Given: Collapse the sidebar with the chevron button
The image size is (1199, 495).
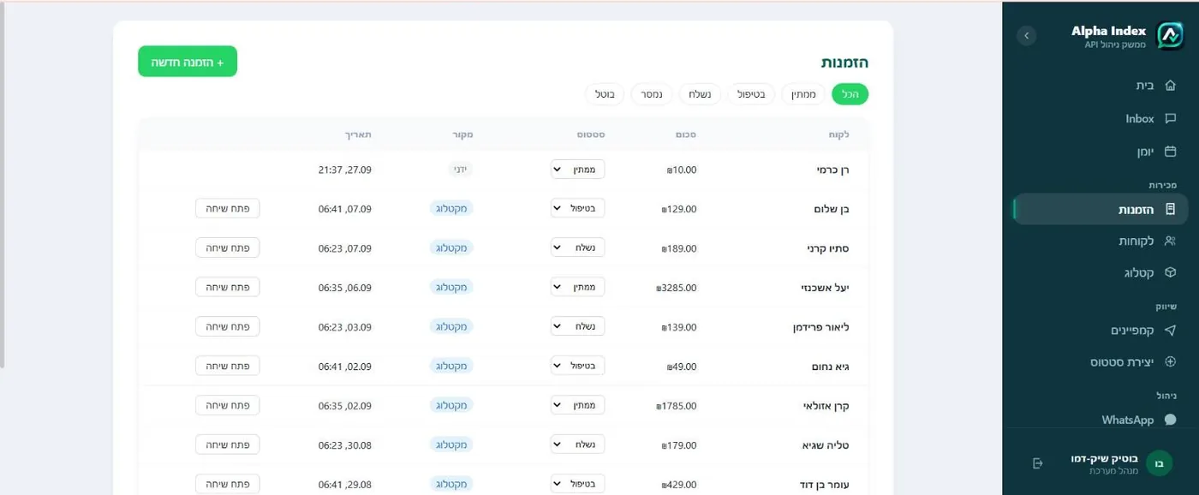Looking at the screenshot, I should point(1026,35).
